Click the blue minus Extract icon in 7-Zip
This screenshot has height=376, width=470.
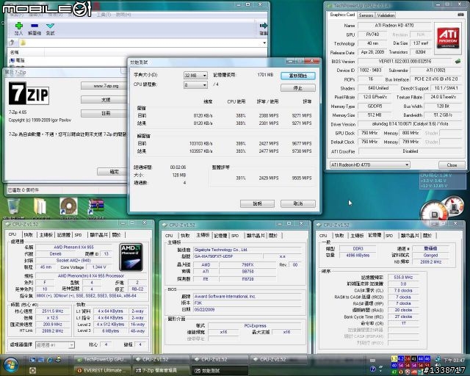point(35,26)
